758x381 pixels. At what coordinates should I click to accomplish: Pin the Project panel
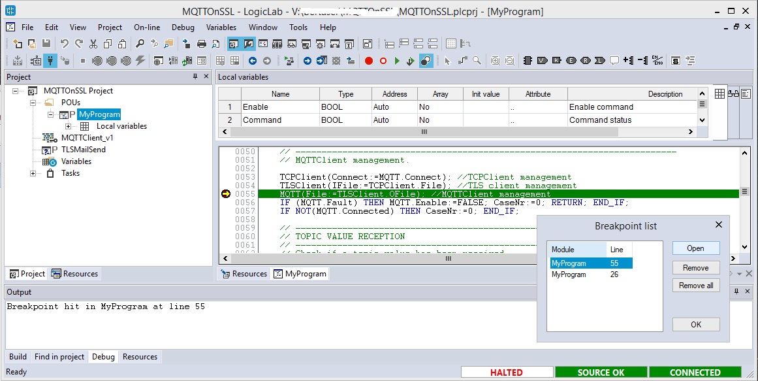tap(195, 76)
